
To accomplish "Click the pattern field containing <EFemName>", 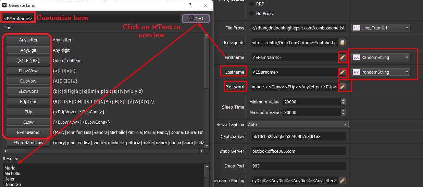I will click(x=91, y=18).
